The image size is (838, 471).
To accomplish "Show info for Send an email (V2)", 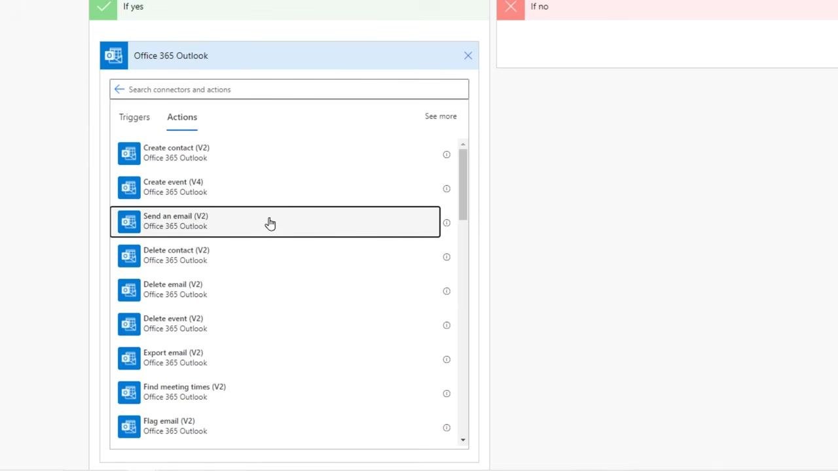I will [x=446, y=222].
